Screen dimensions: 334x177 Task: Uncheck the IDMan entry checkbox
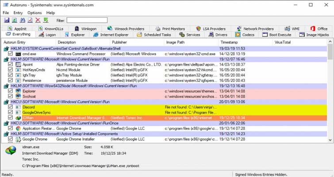coord(10,117)
